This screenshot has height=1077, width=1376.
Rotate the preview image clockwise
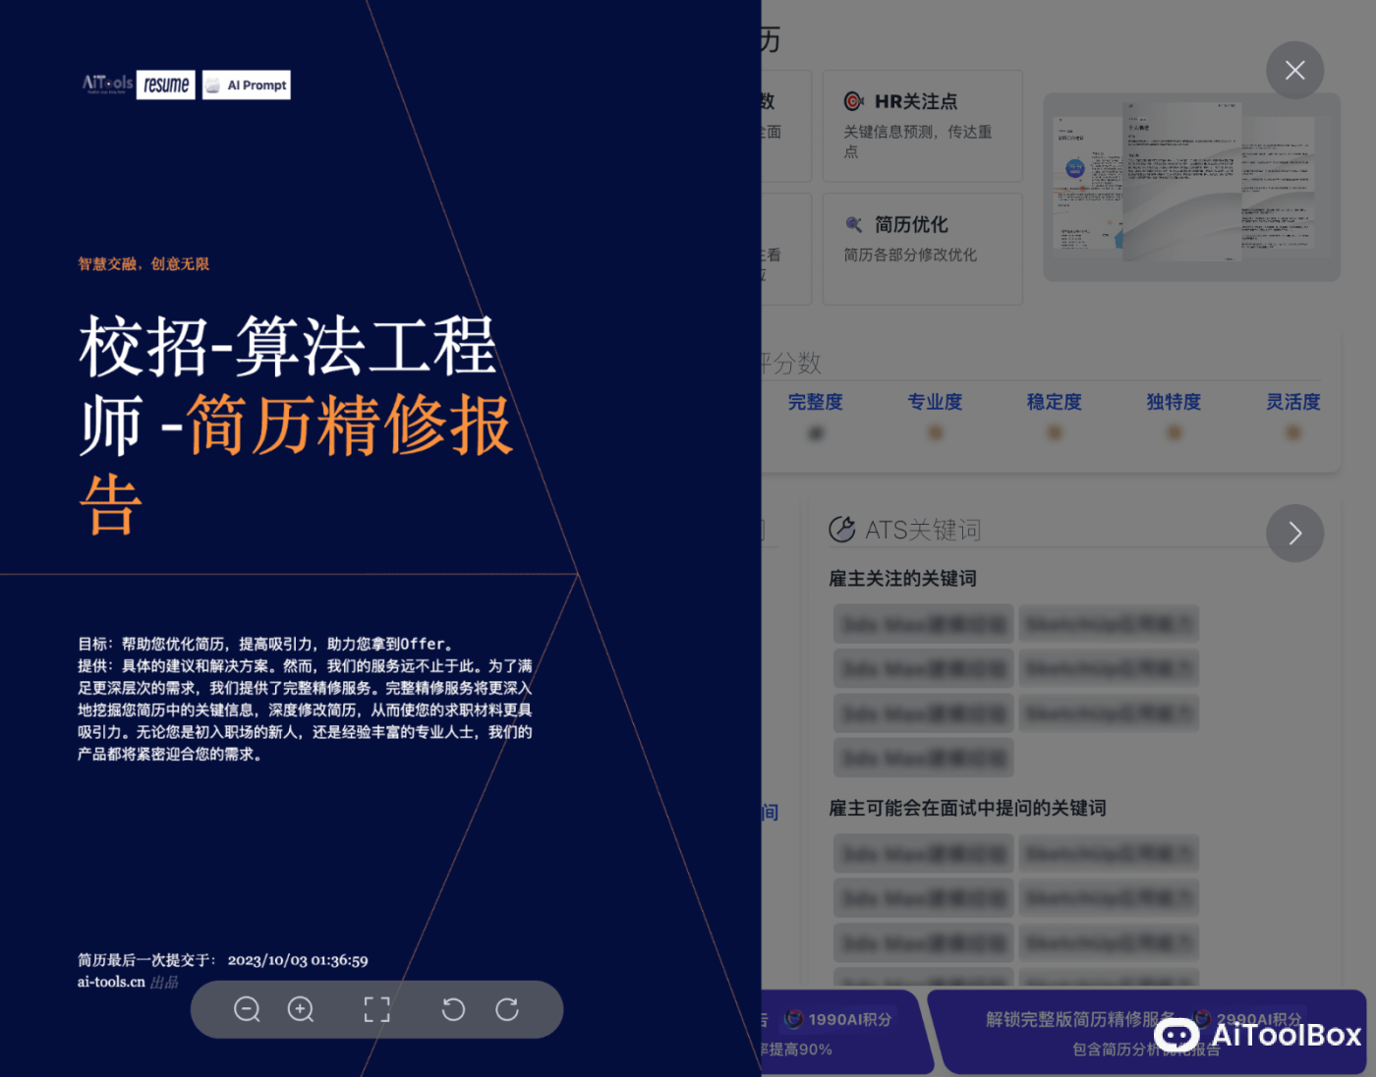(507, 1009)
